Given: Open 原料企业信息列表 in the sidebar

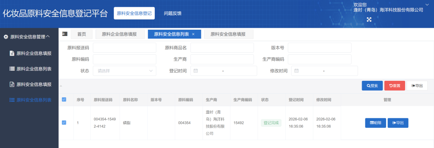Looking at the screenshot, I should coord(31,69).
